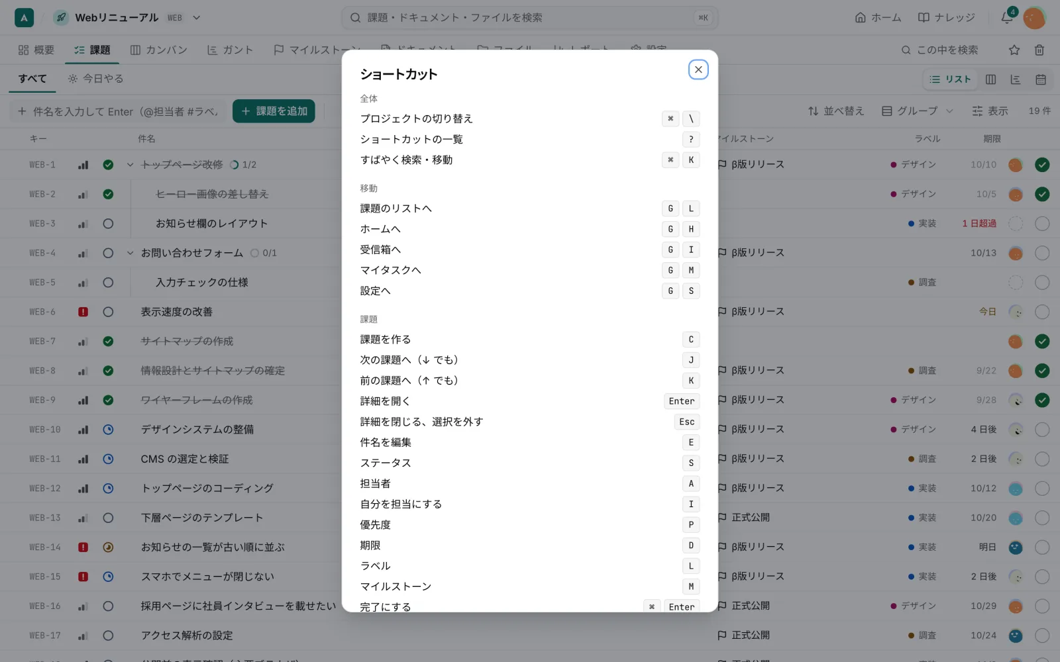Open ホーム from the top bar
This screenshot has width=1060, height=662.
point(878,18)
